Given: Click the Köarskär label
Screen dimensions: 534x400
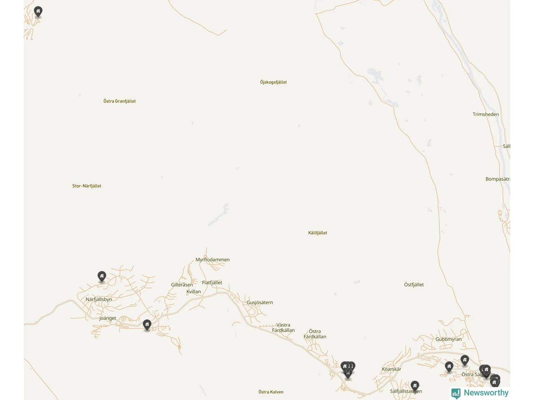Looking at the screenshot, I should coord(391,369).
